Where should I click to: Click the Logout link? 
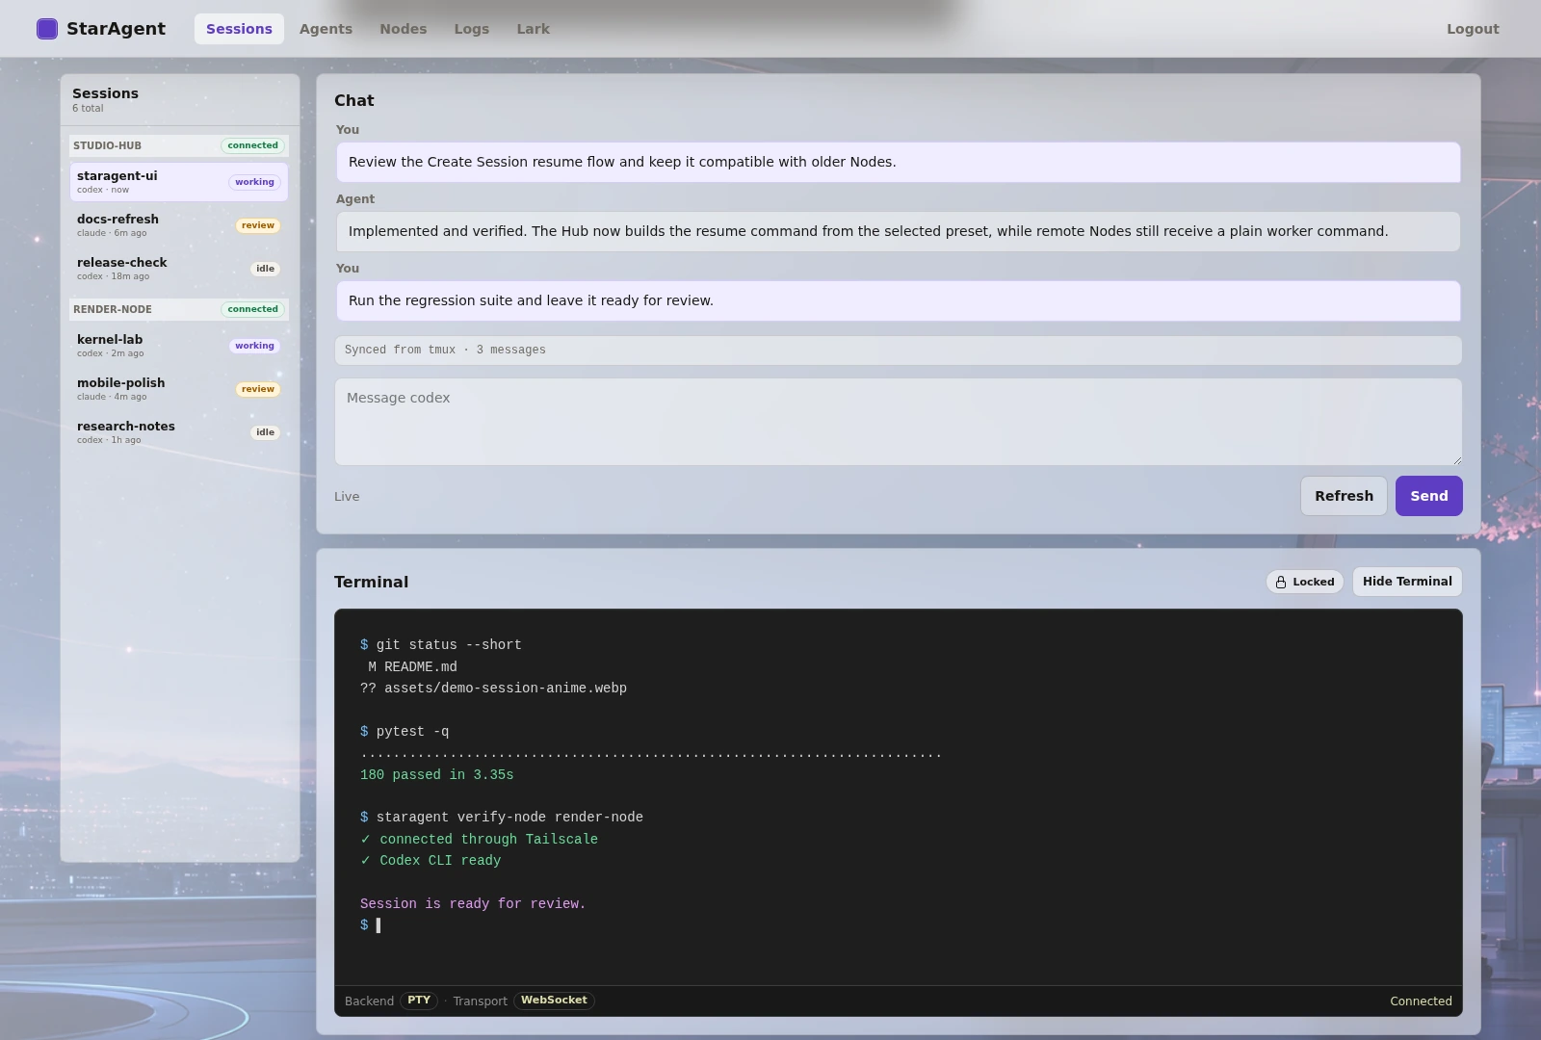[1473, 29]
